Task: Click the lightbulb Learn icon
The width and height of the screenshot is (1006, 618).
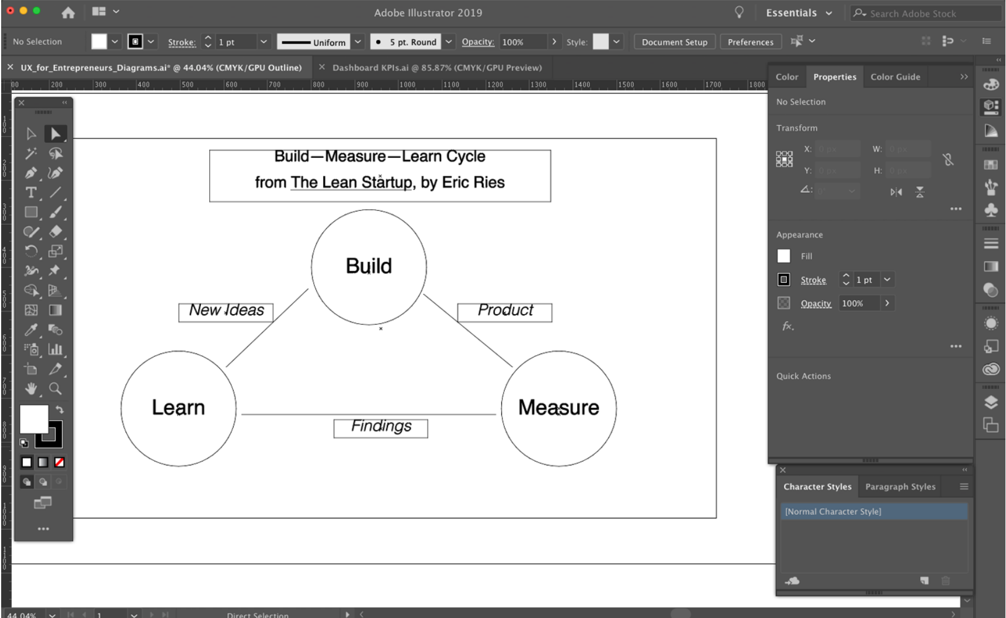Action: point(739,12)
